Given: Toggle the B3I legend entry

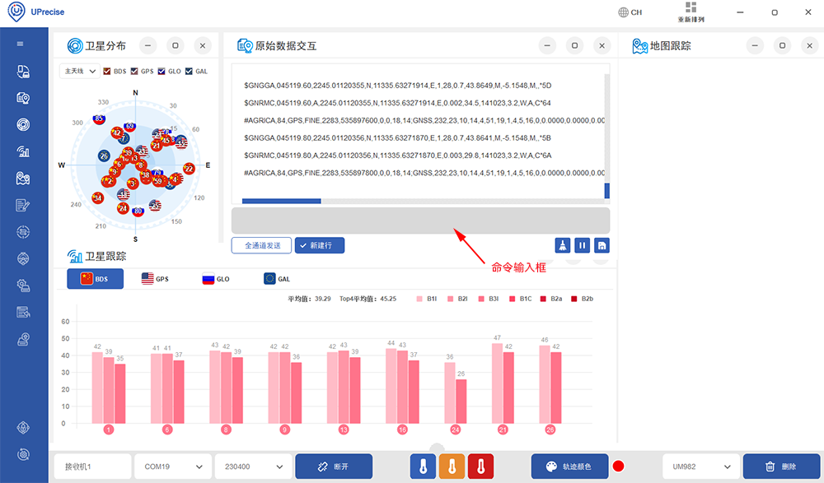Looking at the screenshot, I should 489,299.
